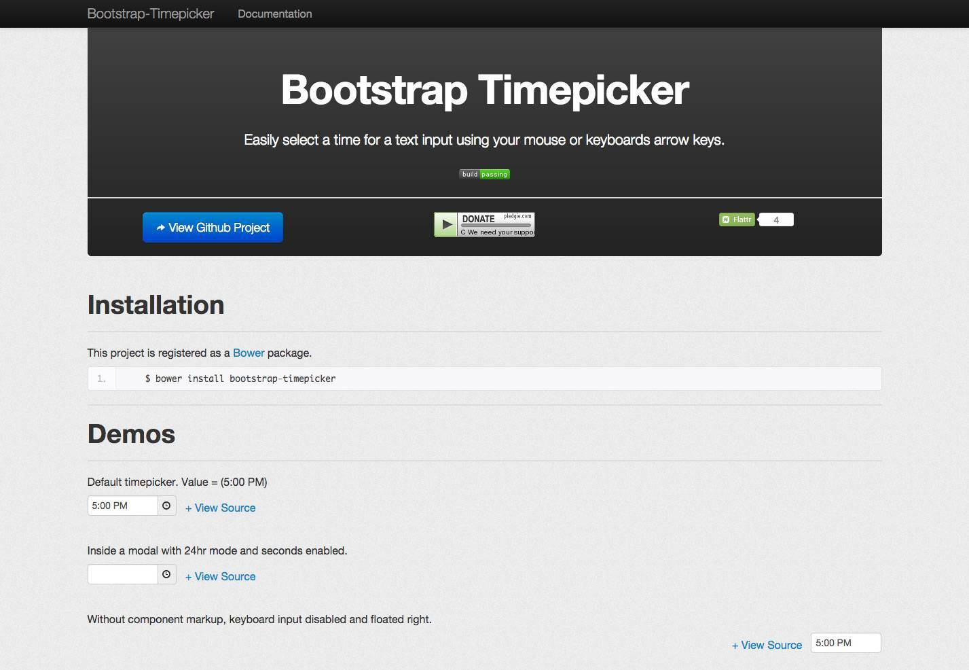Image resolution: width=969 pixels, height=670 pixels.
Task: Expand View Source for floated right demo
Action: click(767, 645)
